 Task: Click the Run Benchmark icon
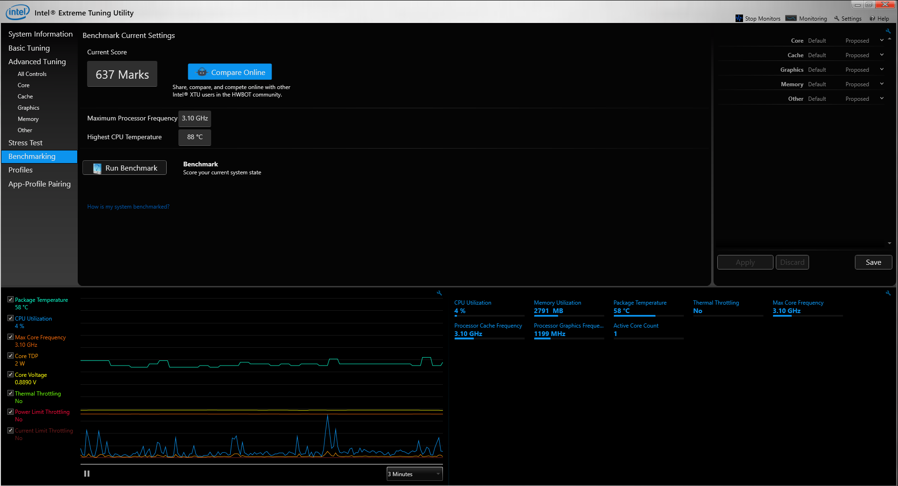click(97, 168)
